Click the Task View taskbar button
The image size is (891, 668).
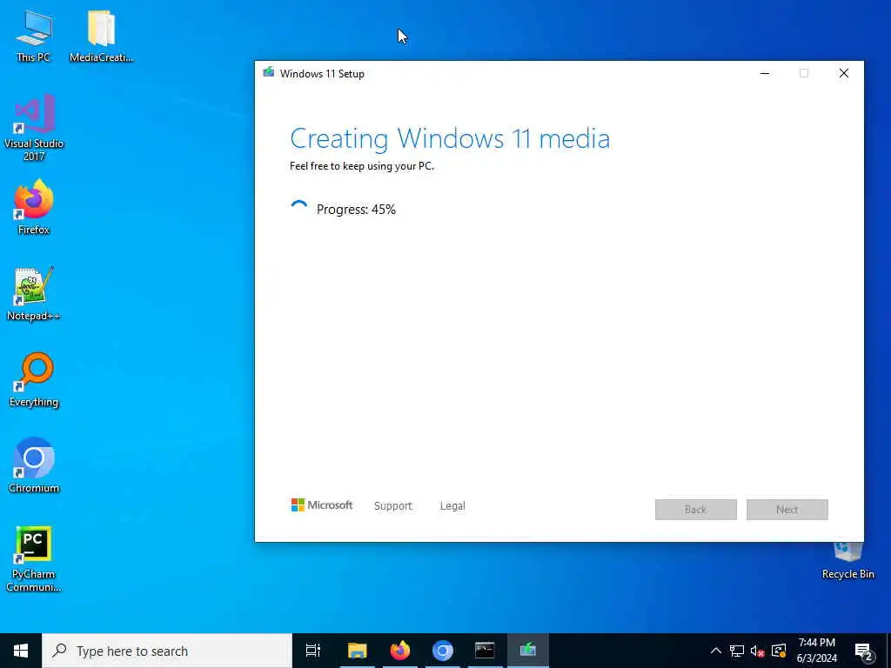click(x=313, y=651)
